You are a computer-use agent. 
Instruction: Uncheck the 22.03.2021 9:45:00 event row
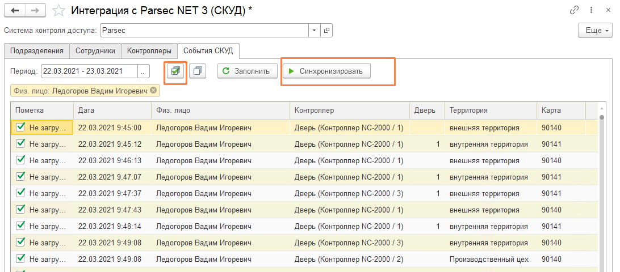click(21, 127)
